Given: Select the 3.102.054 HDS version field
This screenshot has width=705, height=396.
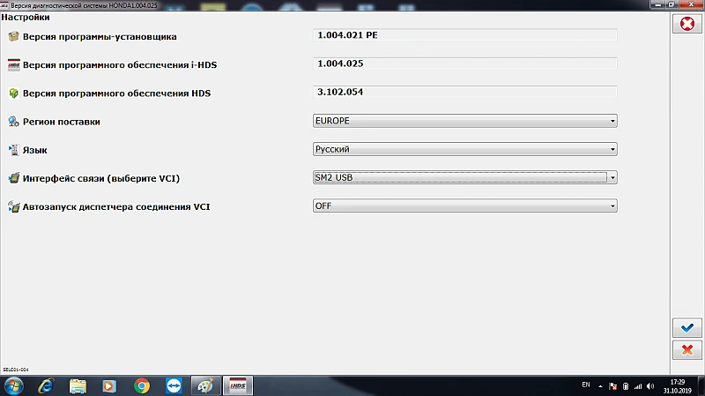Looking at the screenshot, I should [465, 92].
